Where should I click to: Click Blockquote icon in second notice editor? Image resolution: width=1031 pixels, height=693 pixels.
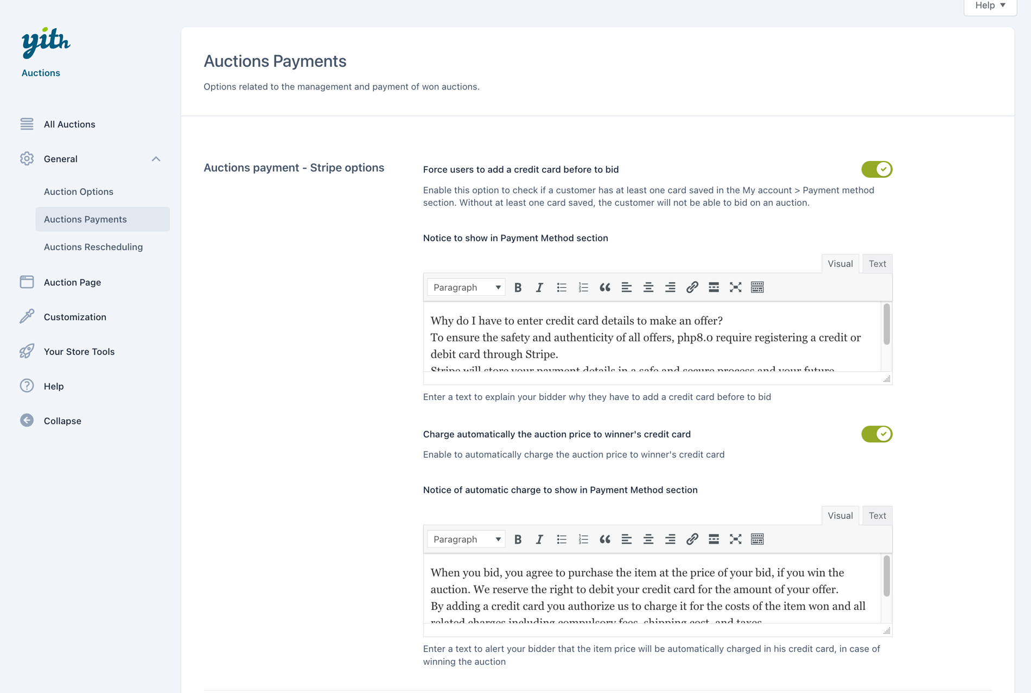pyautogui.click(x=604, y=539)
